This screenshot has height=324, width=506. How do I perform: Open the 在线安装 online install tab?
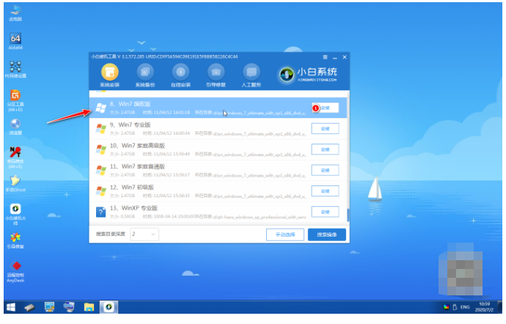point(180,76)
